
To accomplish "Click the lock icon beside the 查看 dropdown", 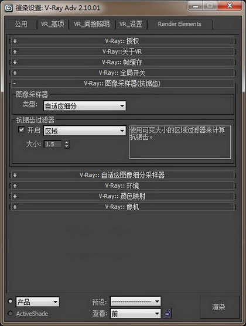I will 168,313.
